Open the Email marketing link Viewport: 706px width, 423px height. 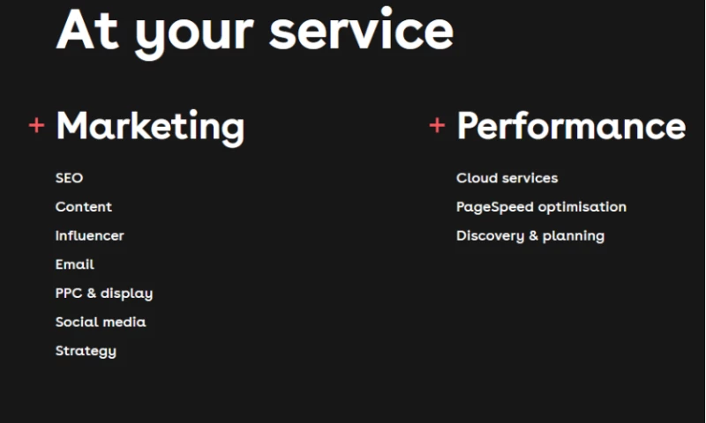click(x=74, y=264)
